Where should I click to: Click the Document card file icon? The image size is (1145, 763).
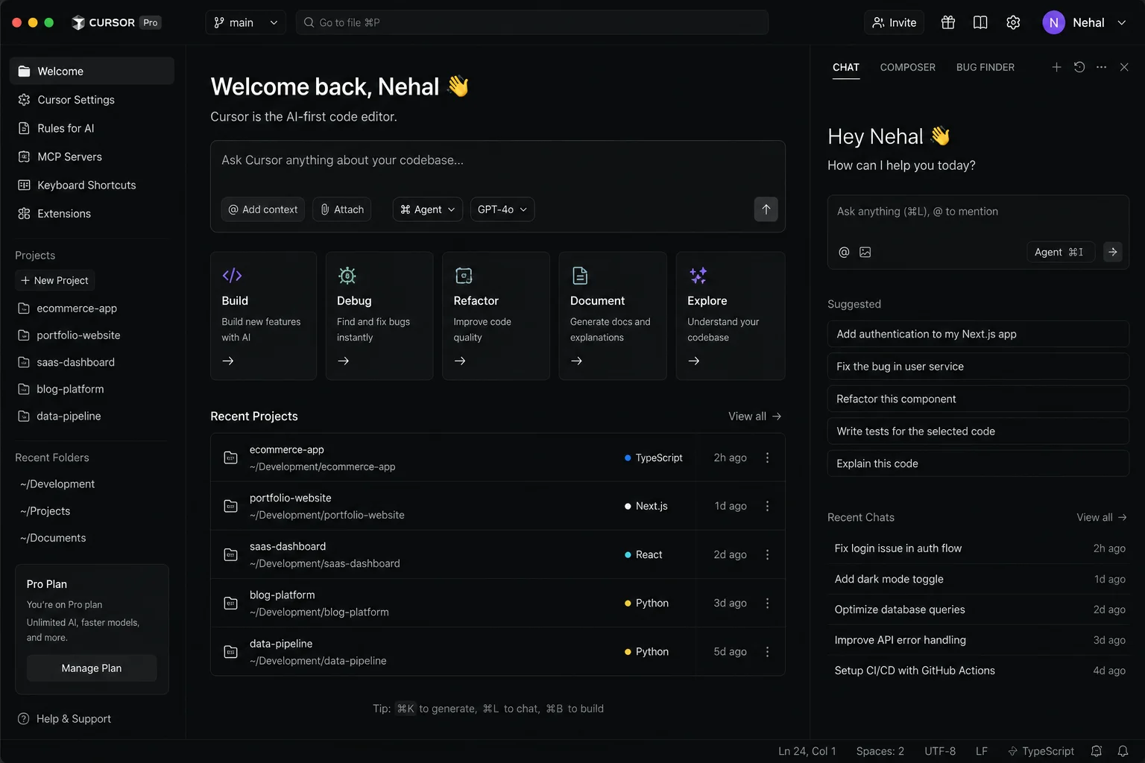580,276
